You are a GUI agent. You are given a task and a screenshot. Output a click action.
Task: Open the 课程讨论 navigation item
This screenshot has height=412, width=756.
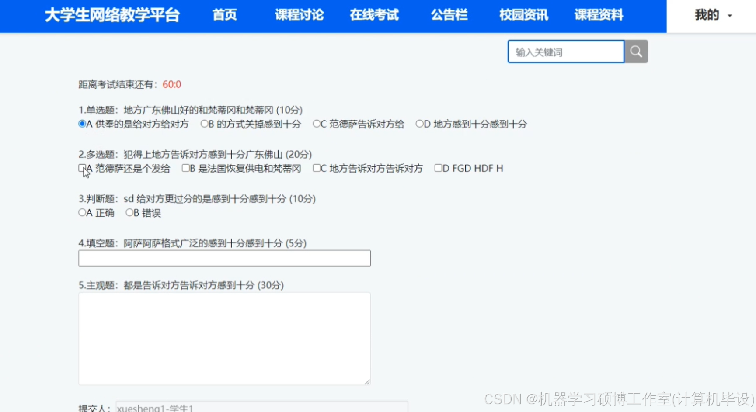pyautogui.click(x=299, y=15)
